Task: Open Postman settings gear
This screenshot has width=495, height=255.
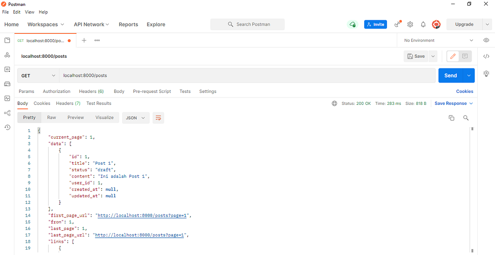Action: (x=410, y=24)
